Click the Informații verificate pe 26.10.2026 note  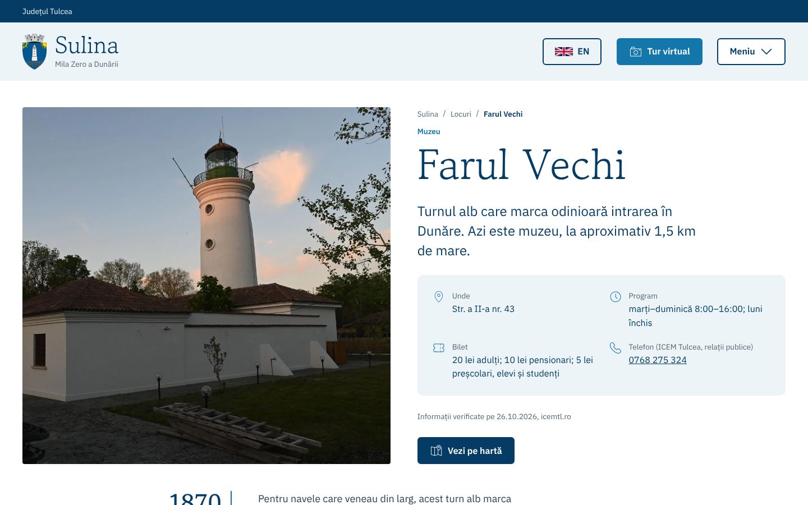(494, 416)
